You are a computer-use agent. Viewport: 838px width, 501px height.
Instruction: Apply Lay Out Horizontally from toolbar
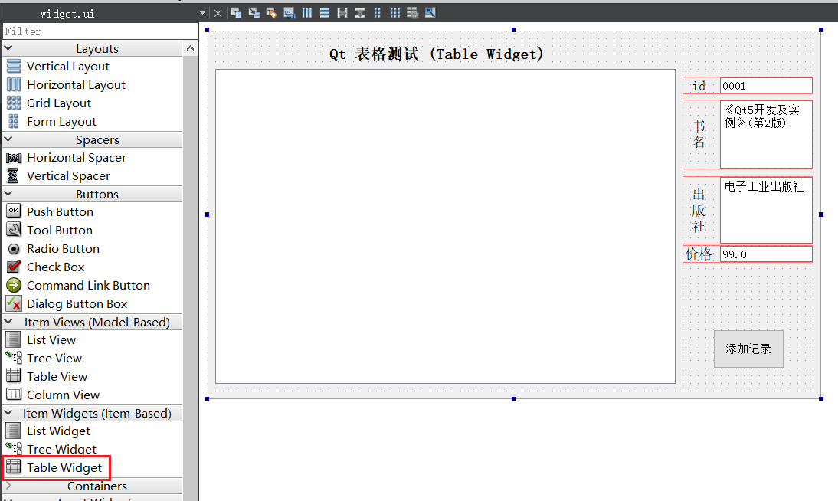(x=306, y=13)
